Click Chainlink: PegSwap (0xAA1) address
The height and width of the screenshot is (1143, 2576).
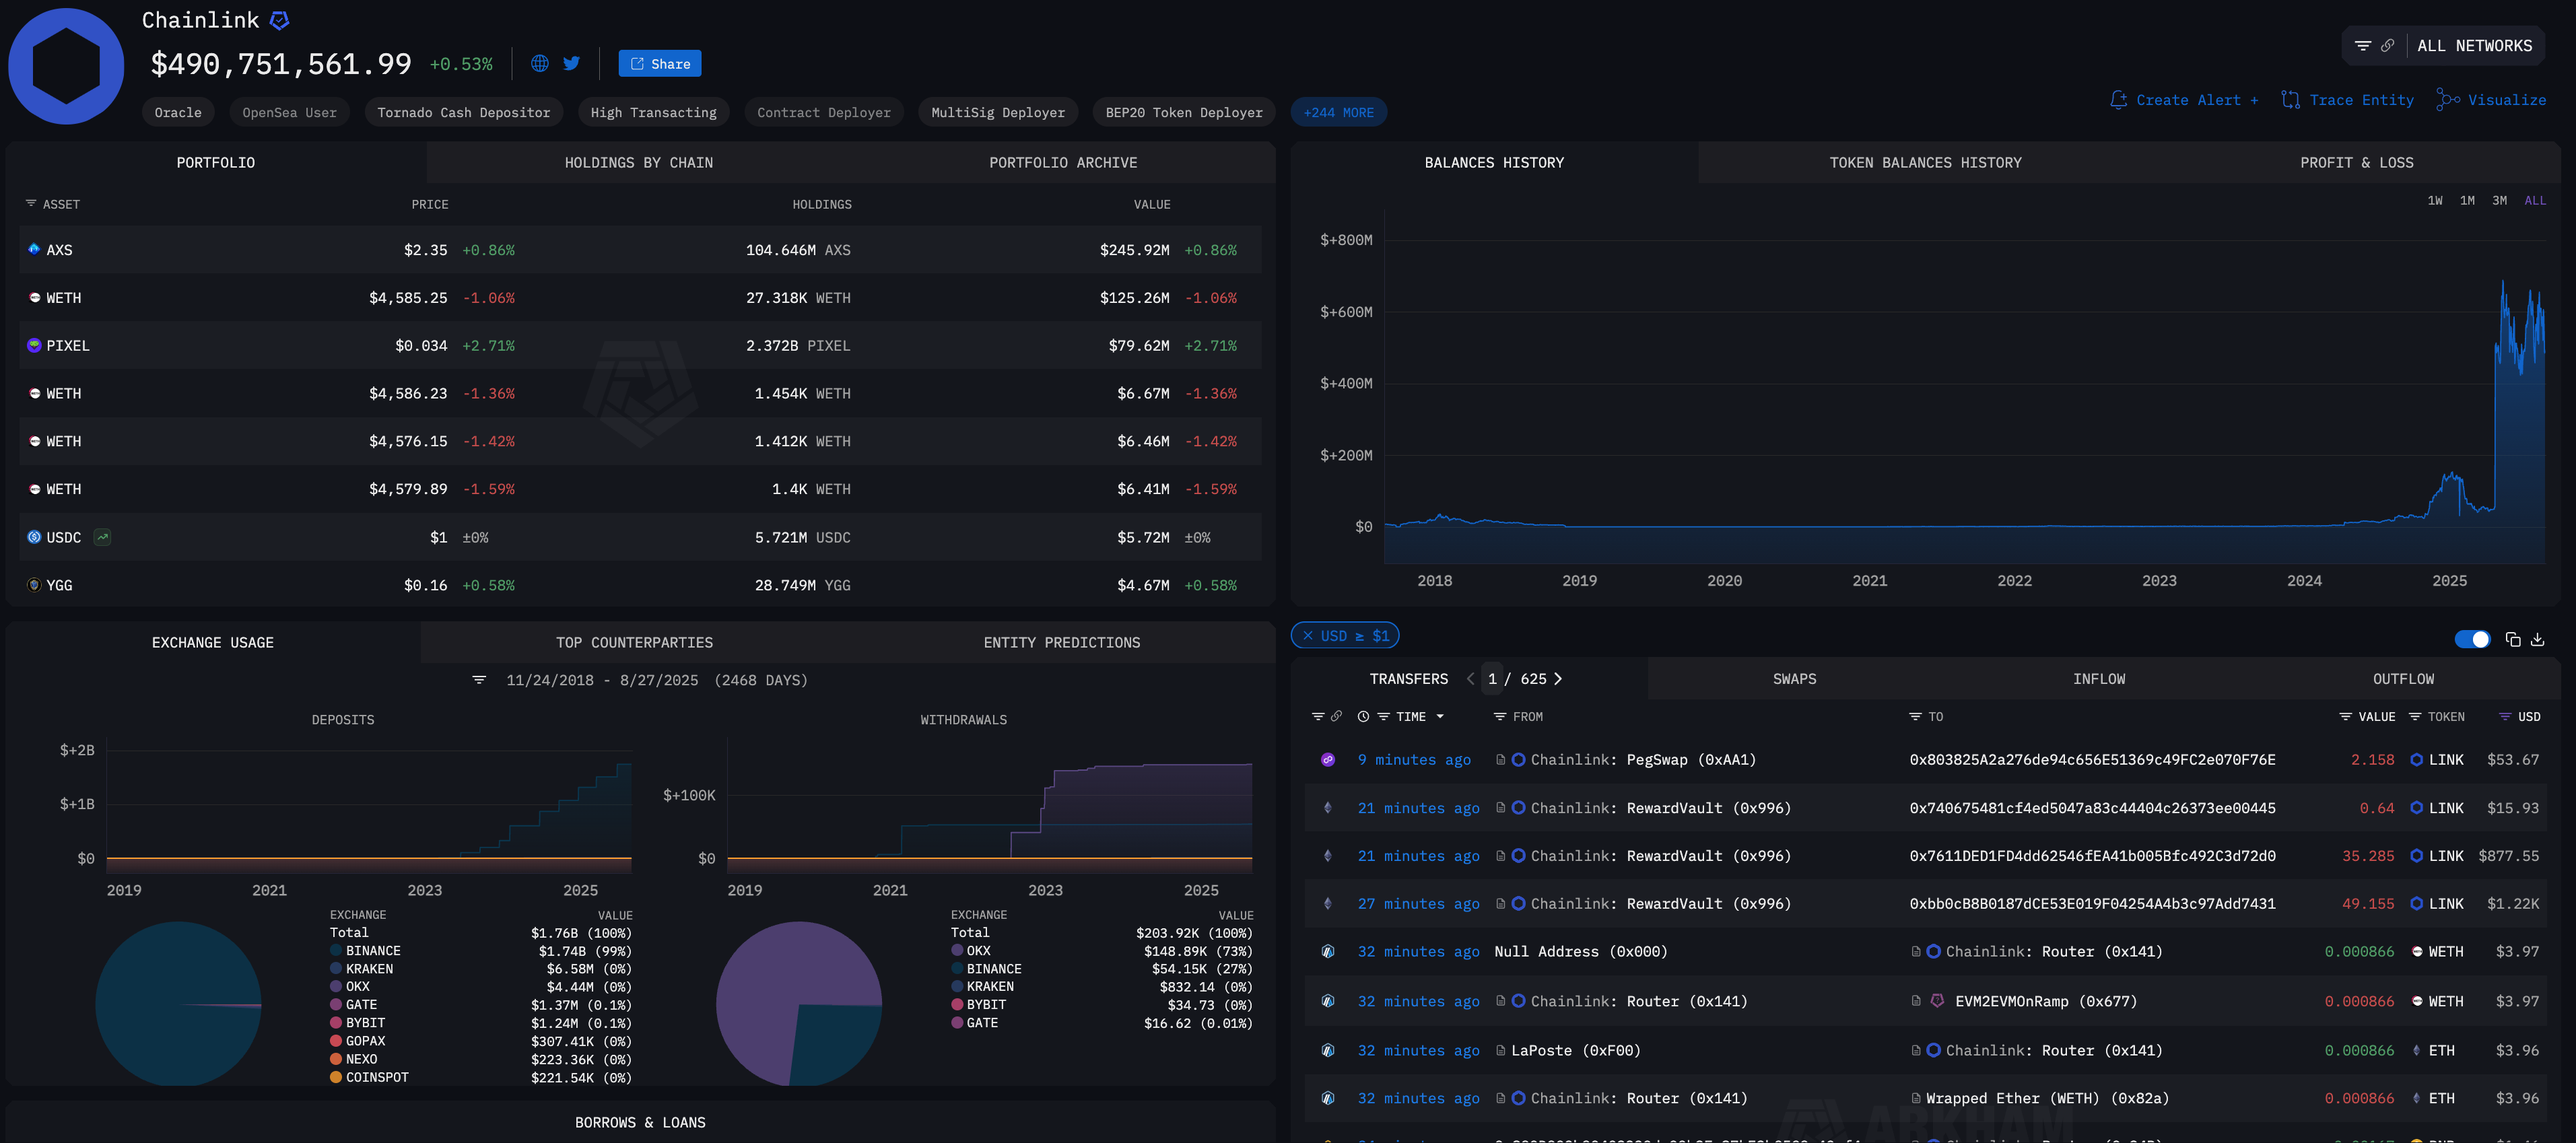click(1643, 759)
